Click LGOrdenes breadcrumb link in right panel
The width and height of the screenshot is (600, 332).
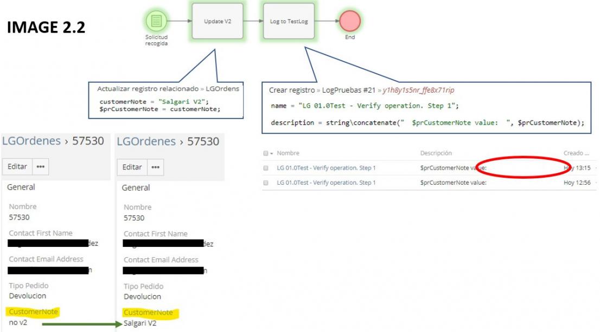pos(146,141)
